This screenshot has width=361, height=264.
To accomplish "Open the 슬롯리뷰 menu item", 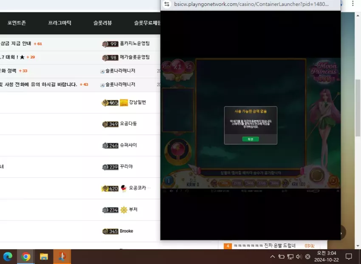I will (102, 23).
